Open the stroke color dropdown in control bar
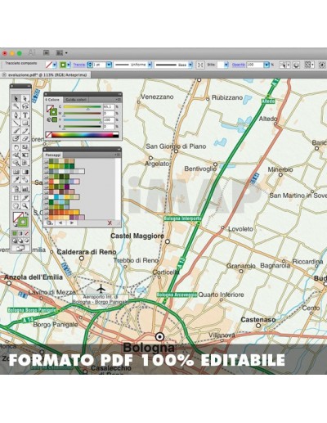The width and height of the screenshot is (327, 423). 69,65
